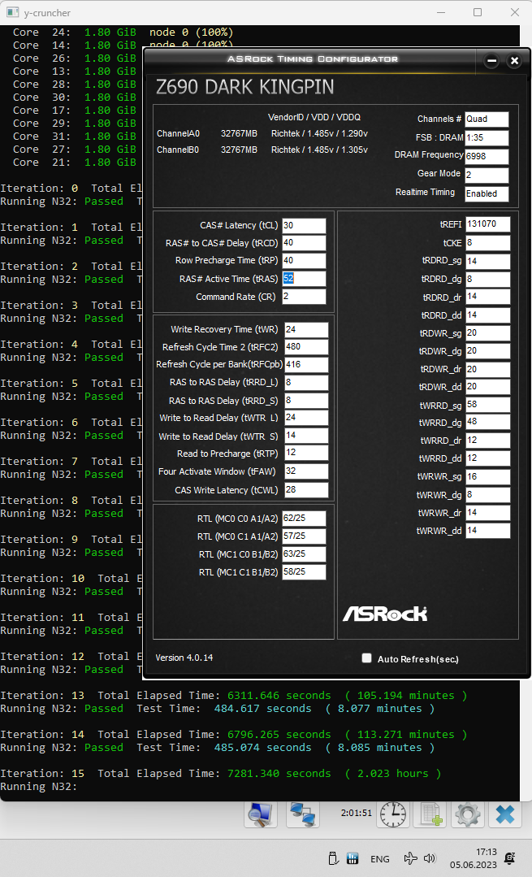Click the USB safely remove tray icon
Screen dimensions: 532x877
pyautogui.click(x=332, y=858)
